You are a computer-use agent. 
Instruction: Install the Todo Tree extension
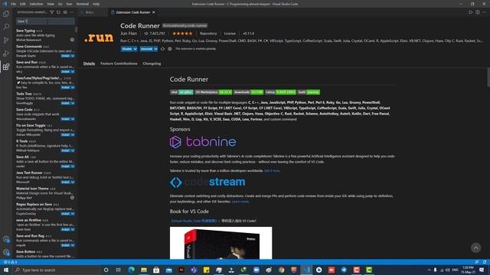point(67,103)
